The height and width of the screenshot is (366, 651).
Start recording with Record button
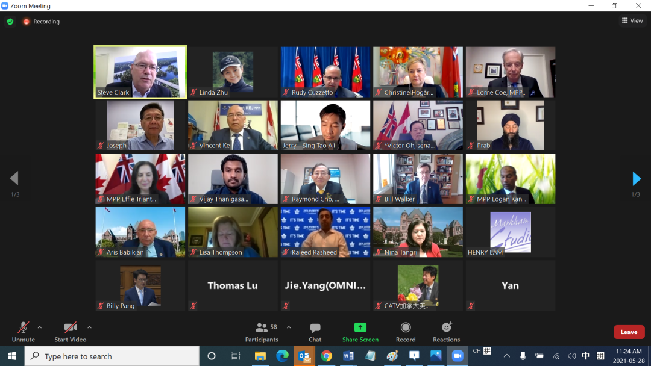tap(406, 331)
